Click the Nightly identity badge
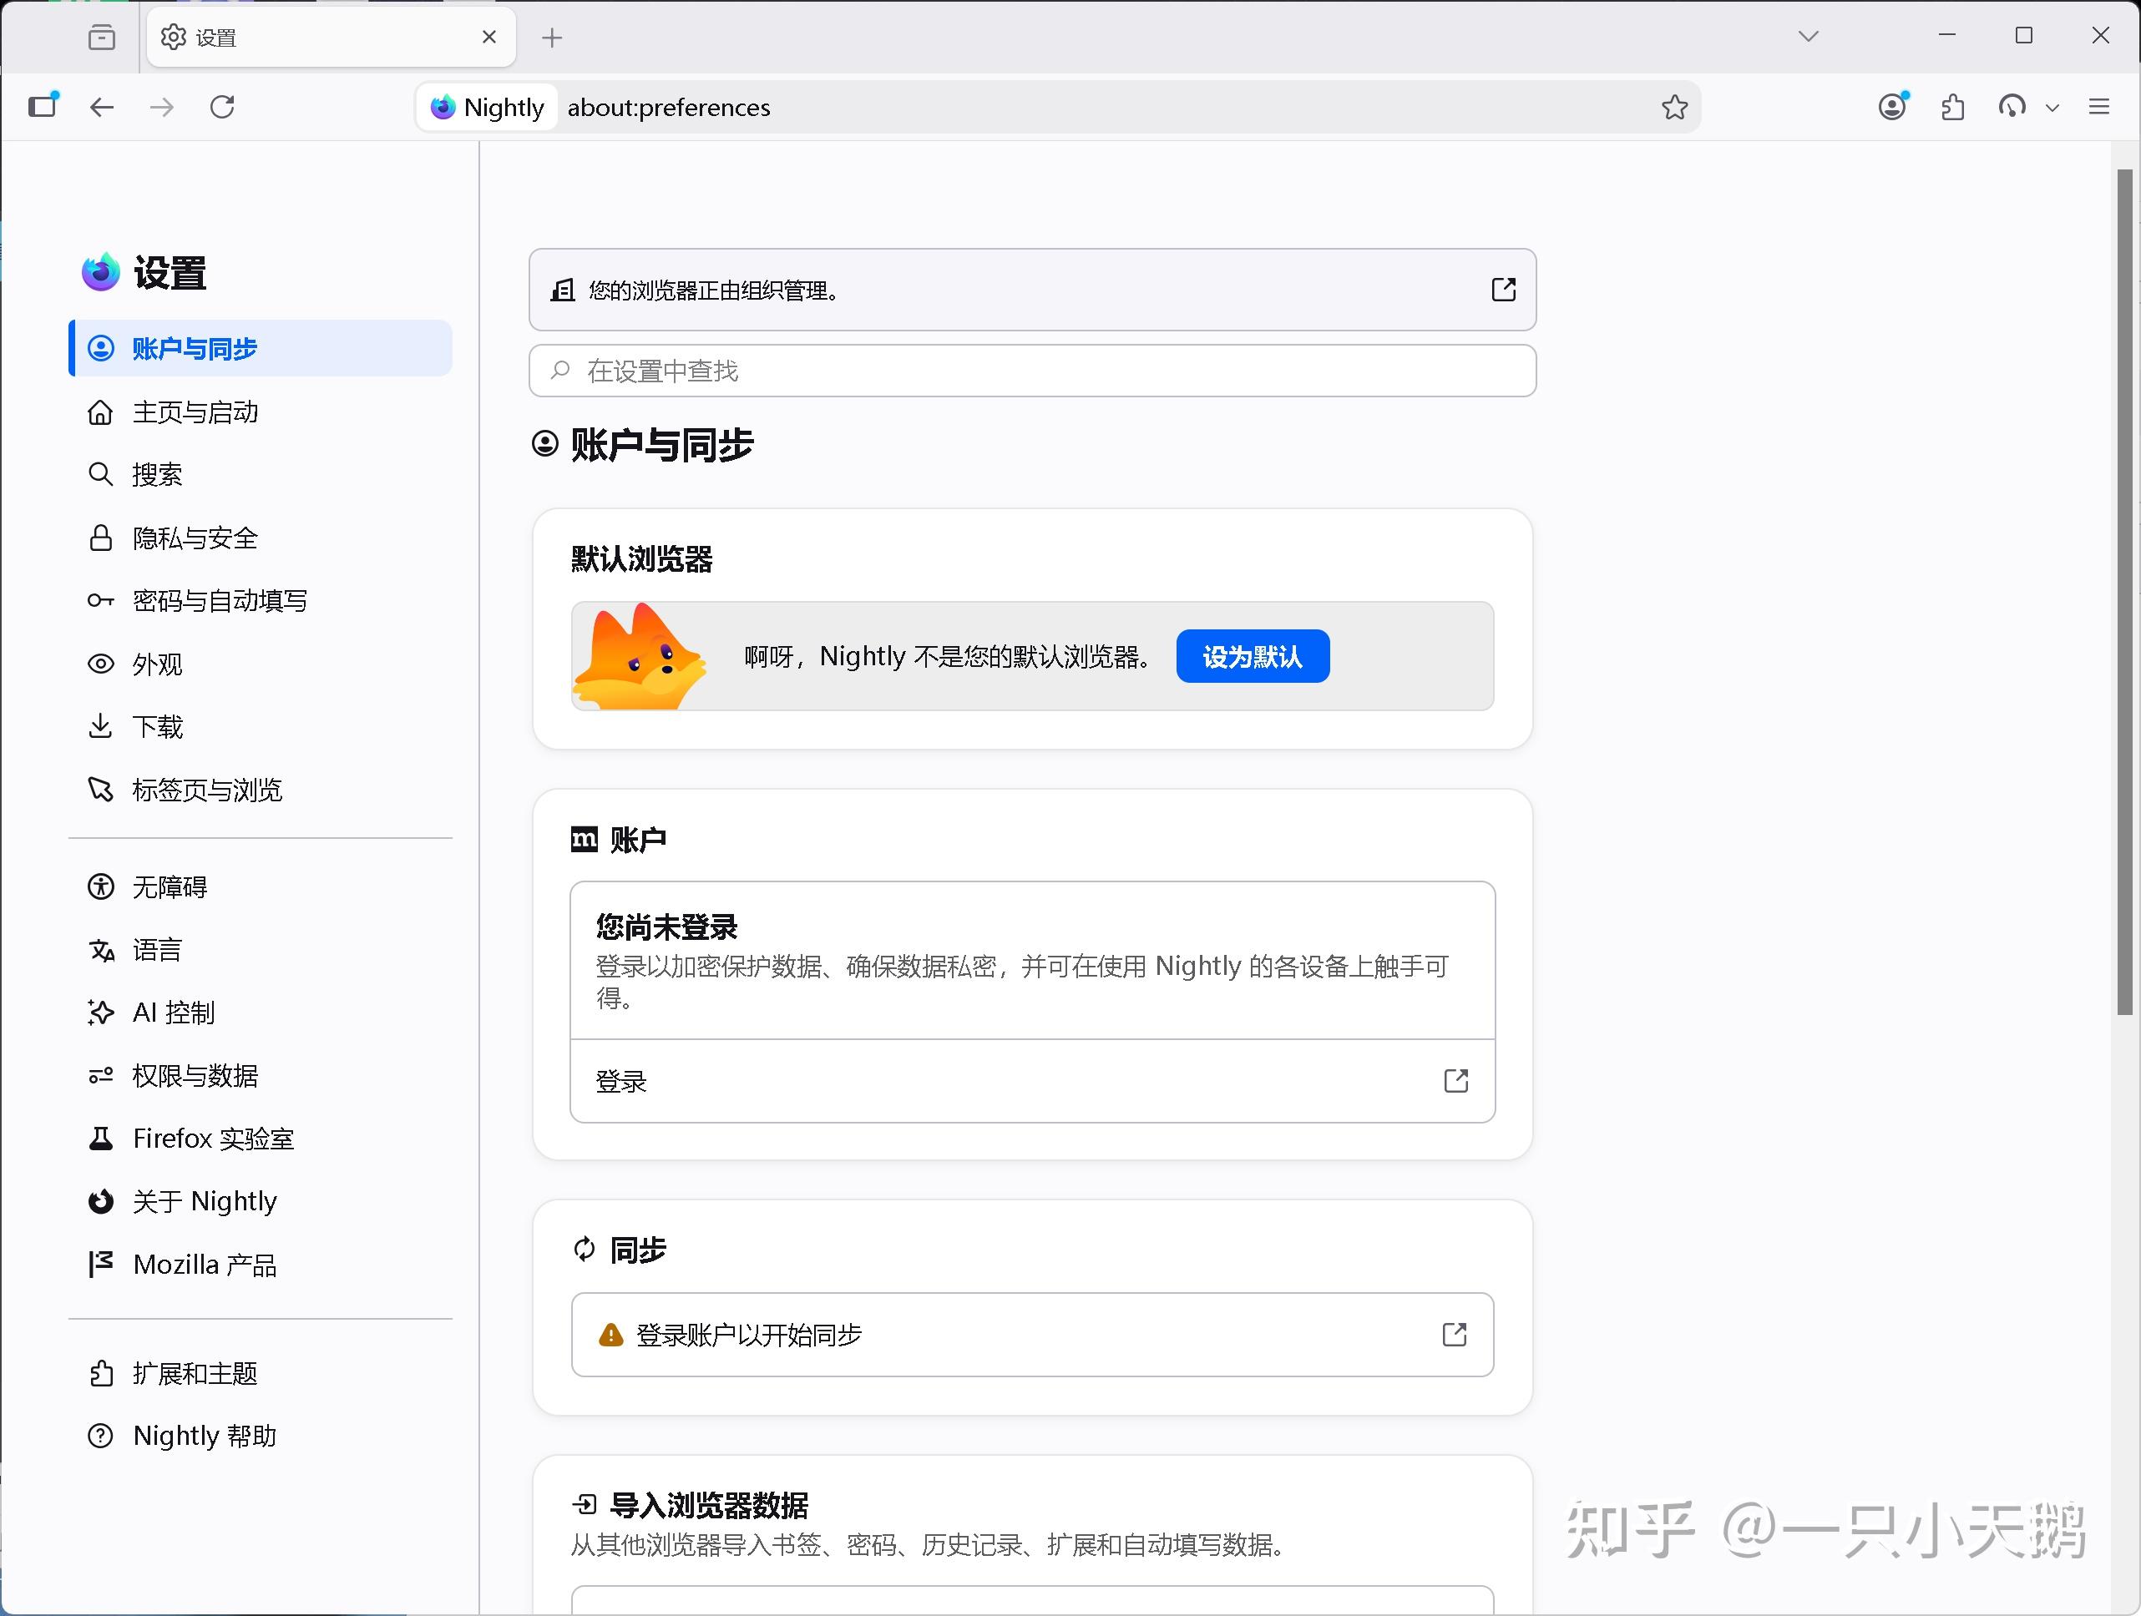Viewport: 2141px width, 1616px height. 487,107
